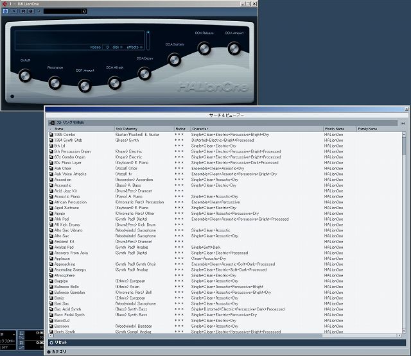The height and width of the screenshot is (356, 411).
Task: Click the preset icon beside 60's Combo Organ
Action: (51, 157)
